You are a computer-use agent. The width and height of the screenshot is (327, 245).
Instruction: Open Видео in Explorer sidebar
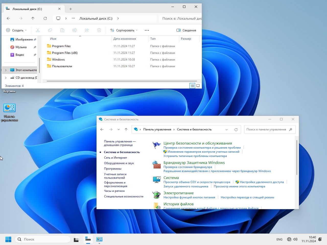(20, 55)
